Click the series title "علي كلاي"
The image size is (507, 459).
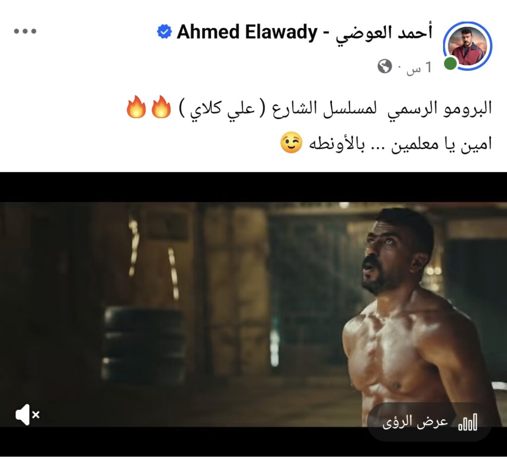click(222, 109)
